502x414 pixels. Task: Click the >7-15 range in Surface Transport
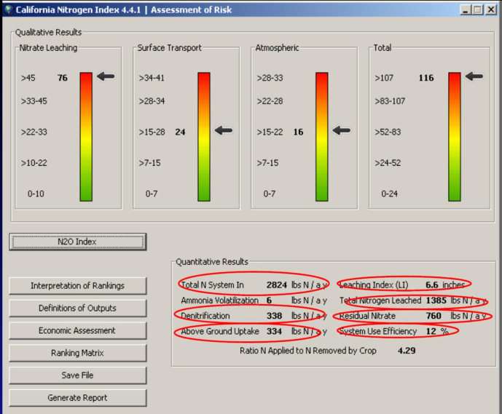(150, 163)
